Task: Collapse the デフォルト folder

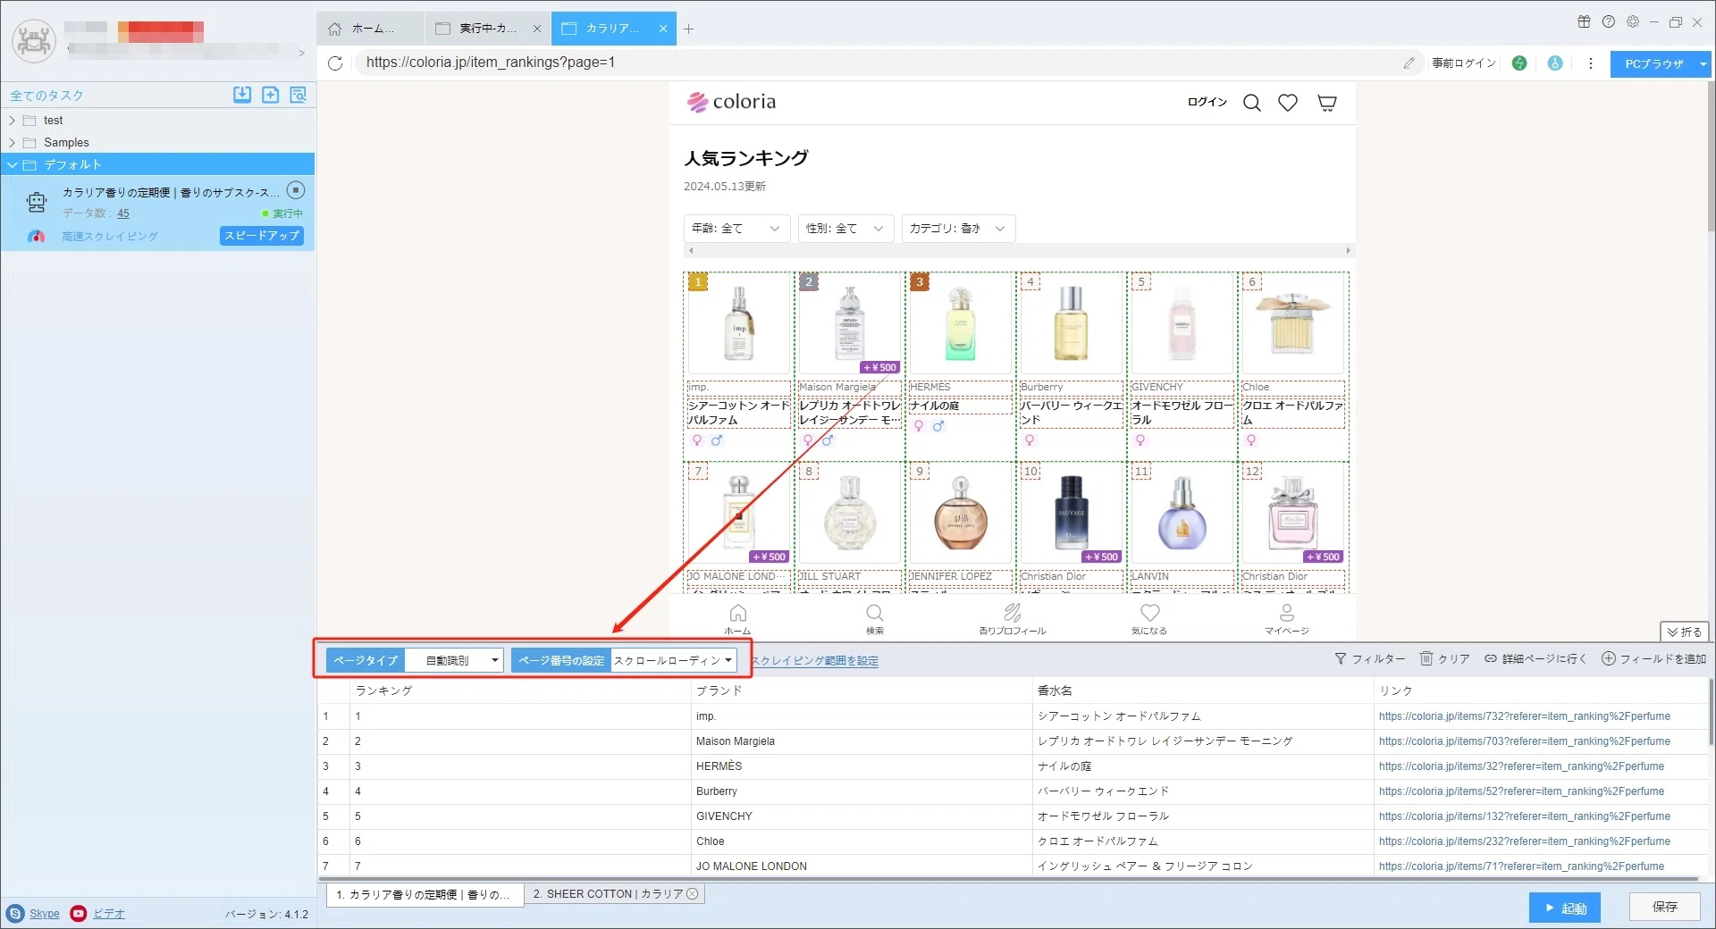Action: coord(13,164)
